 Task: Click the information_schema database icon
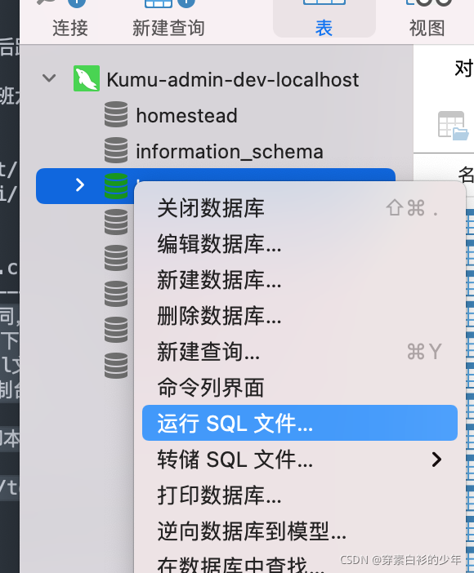click(x=116, y=150)
